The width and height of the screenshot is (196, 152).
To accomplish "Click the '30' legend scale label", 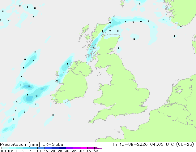I will pyautogui.click(x=67, y=151).
